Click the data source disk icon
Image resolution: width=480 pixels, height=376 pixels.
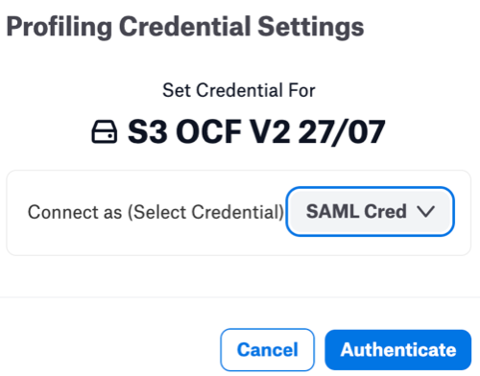point(105,131)
